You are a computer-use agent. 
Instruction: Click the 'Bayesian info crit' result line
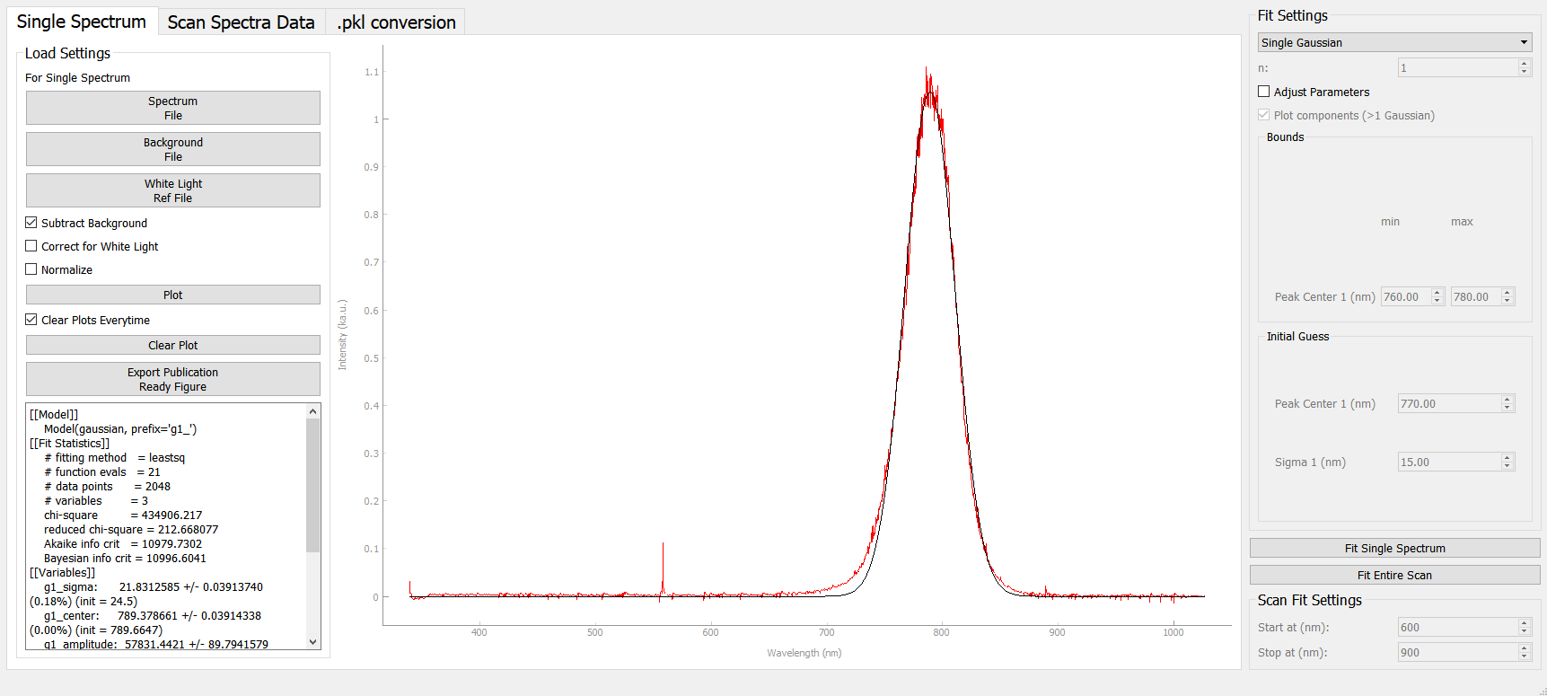coord(125,559)
